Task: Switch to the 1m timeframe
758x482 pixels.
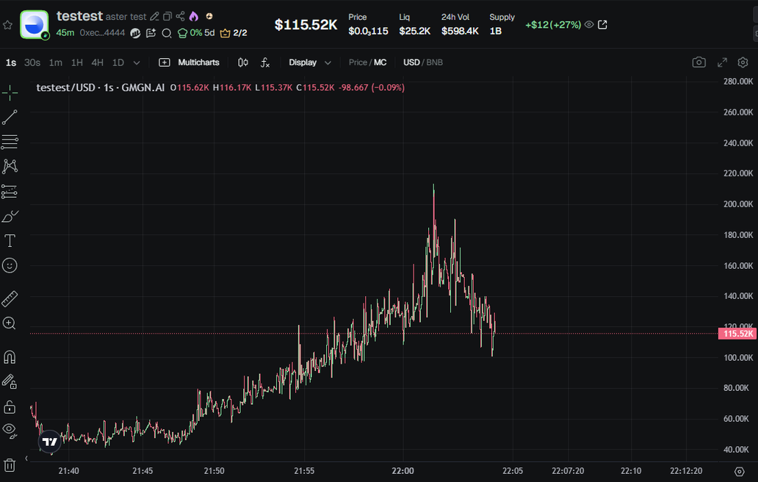Action: point(56,62)
